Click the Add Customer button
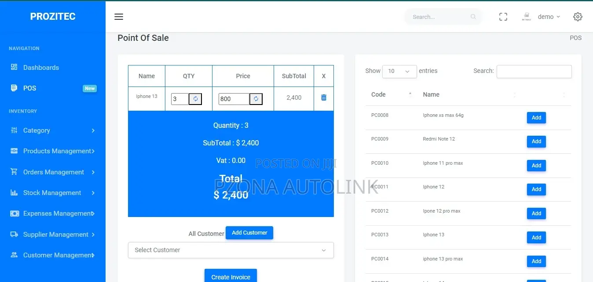The image size is (593, 282). click(249, 233)
